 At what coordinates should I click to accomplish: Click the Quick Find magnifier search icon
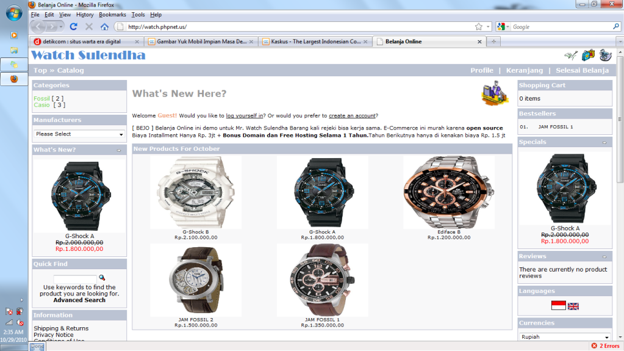point(102,278)
